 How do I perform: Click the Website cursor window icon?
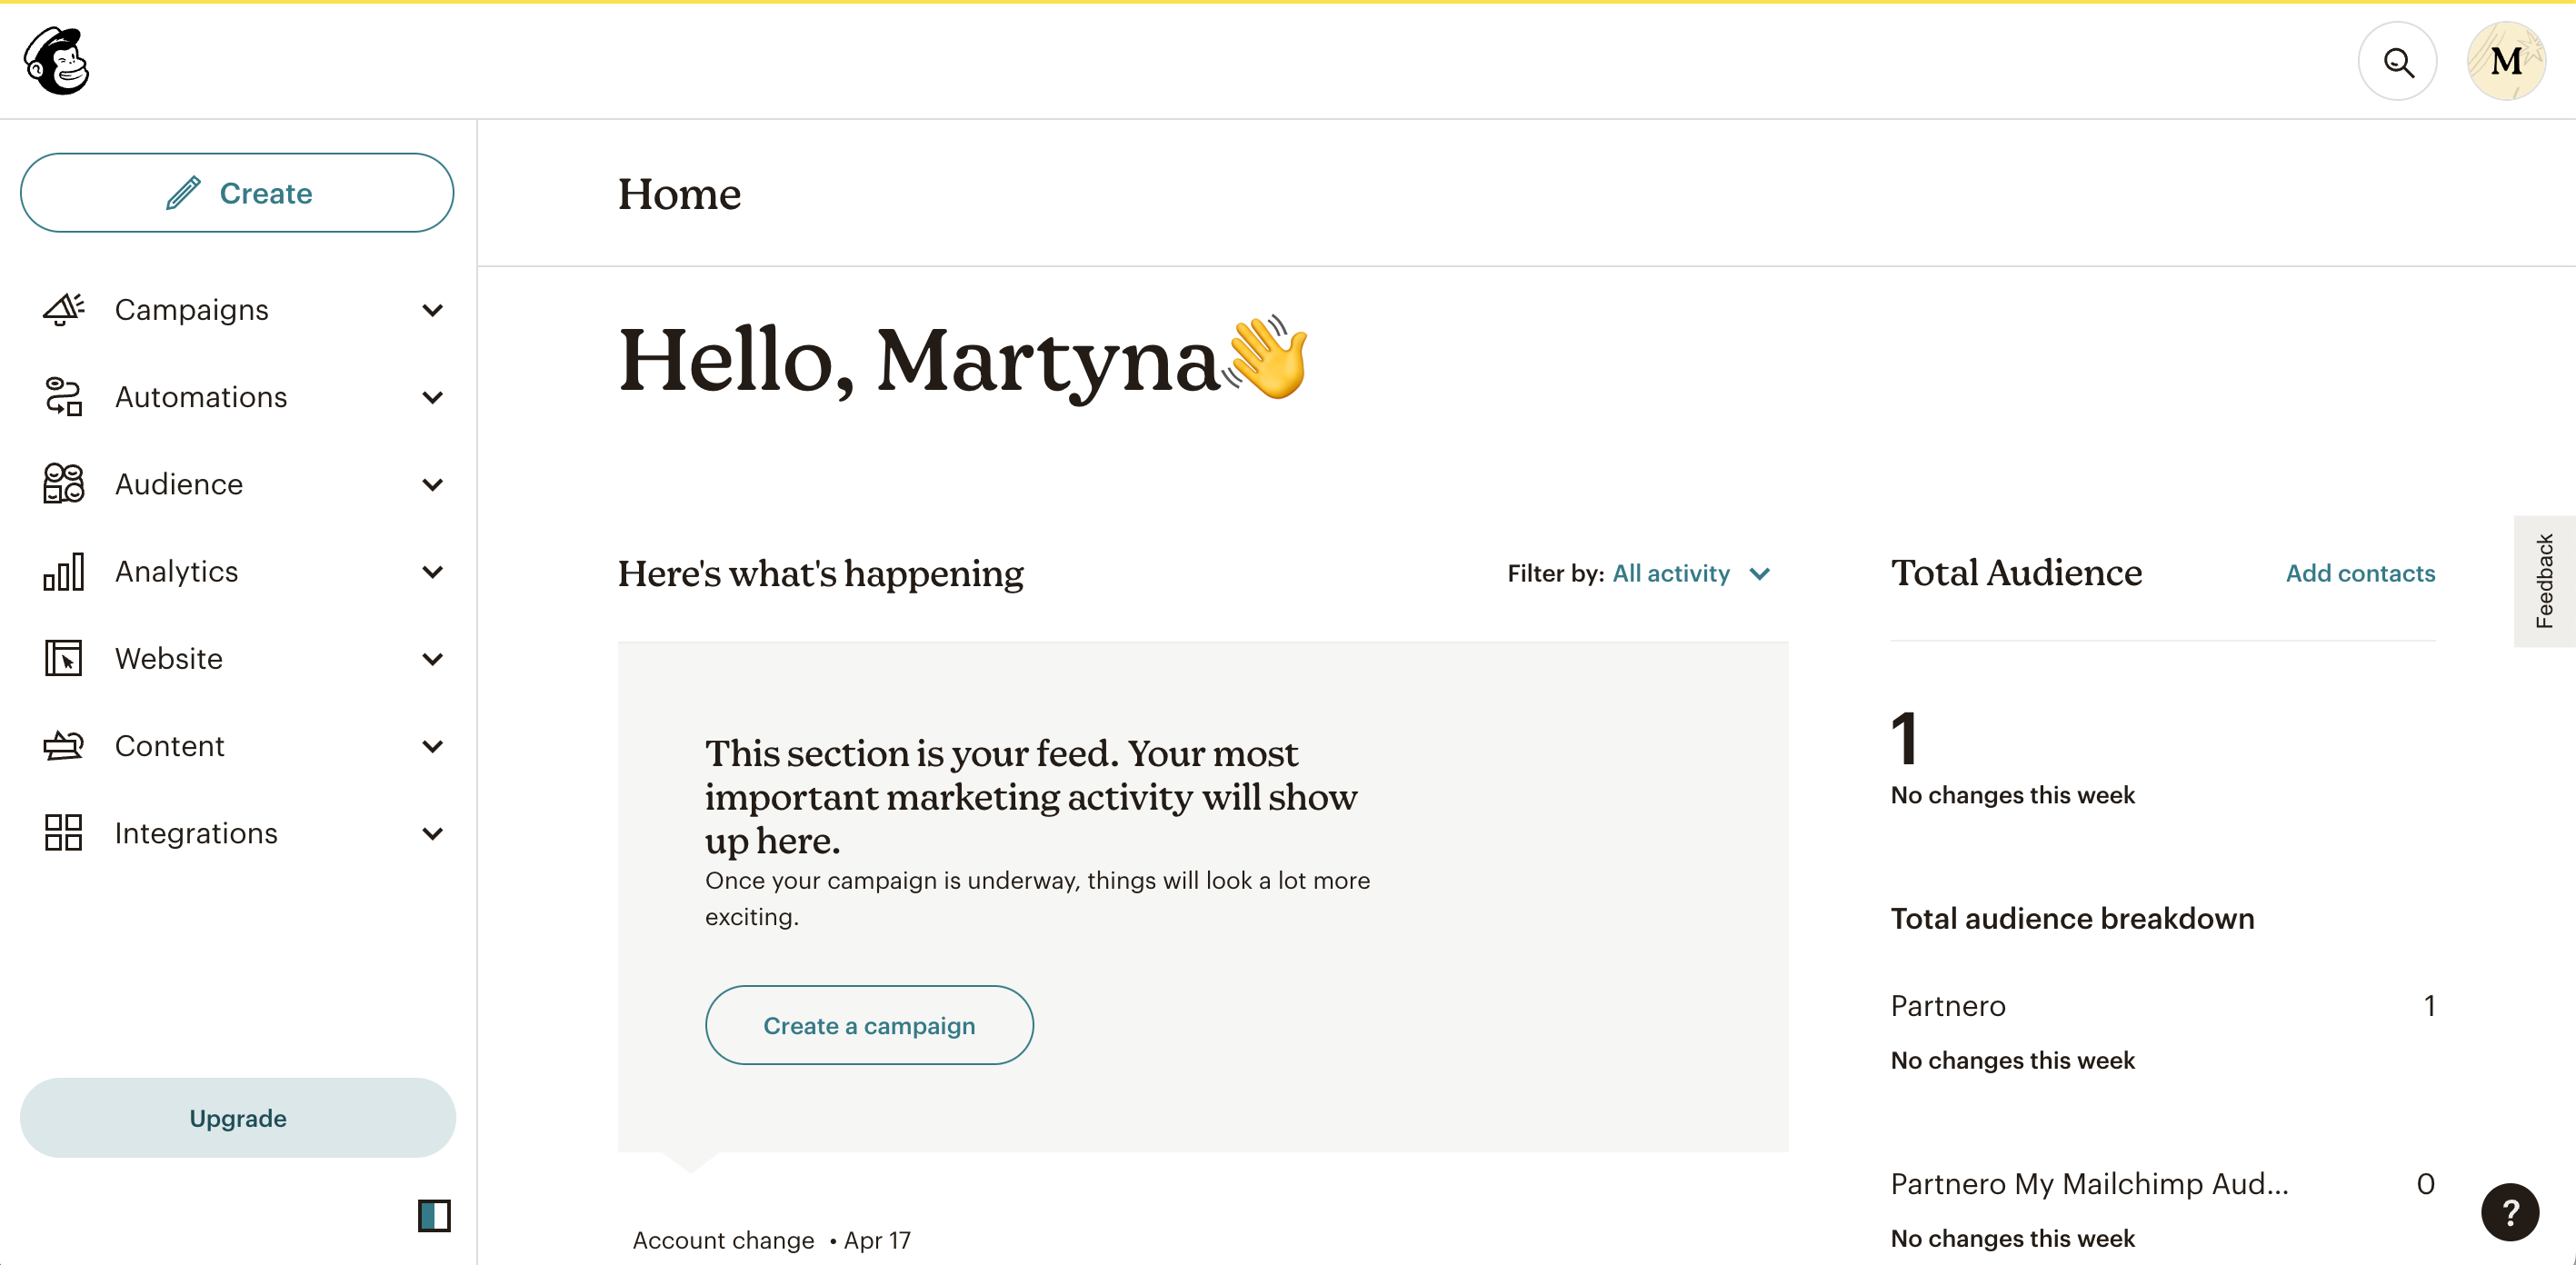point(64,659)
